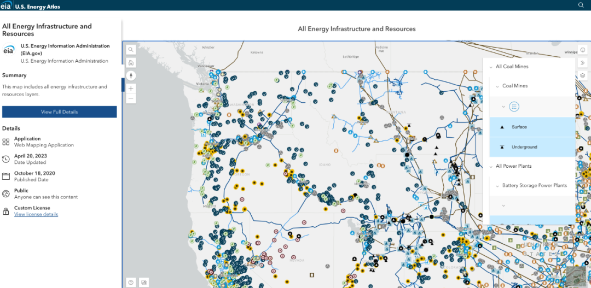The image size is (591, 288).
Task: Open the View license details link
Action: (x=36, y=214)
